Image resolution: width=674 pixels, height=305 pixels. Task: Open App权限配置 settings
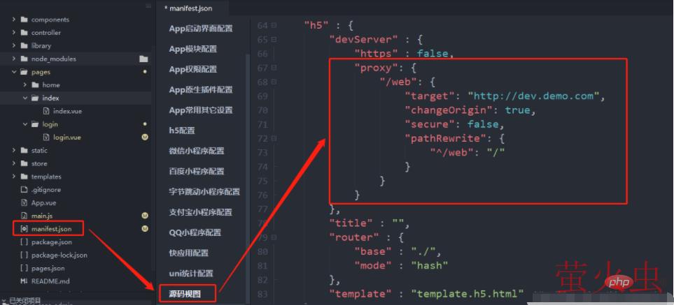pyautogui.click(x=192, y=69)
